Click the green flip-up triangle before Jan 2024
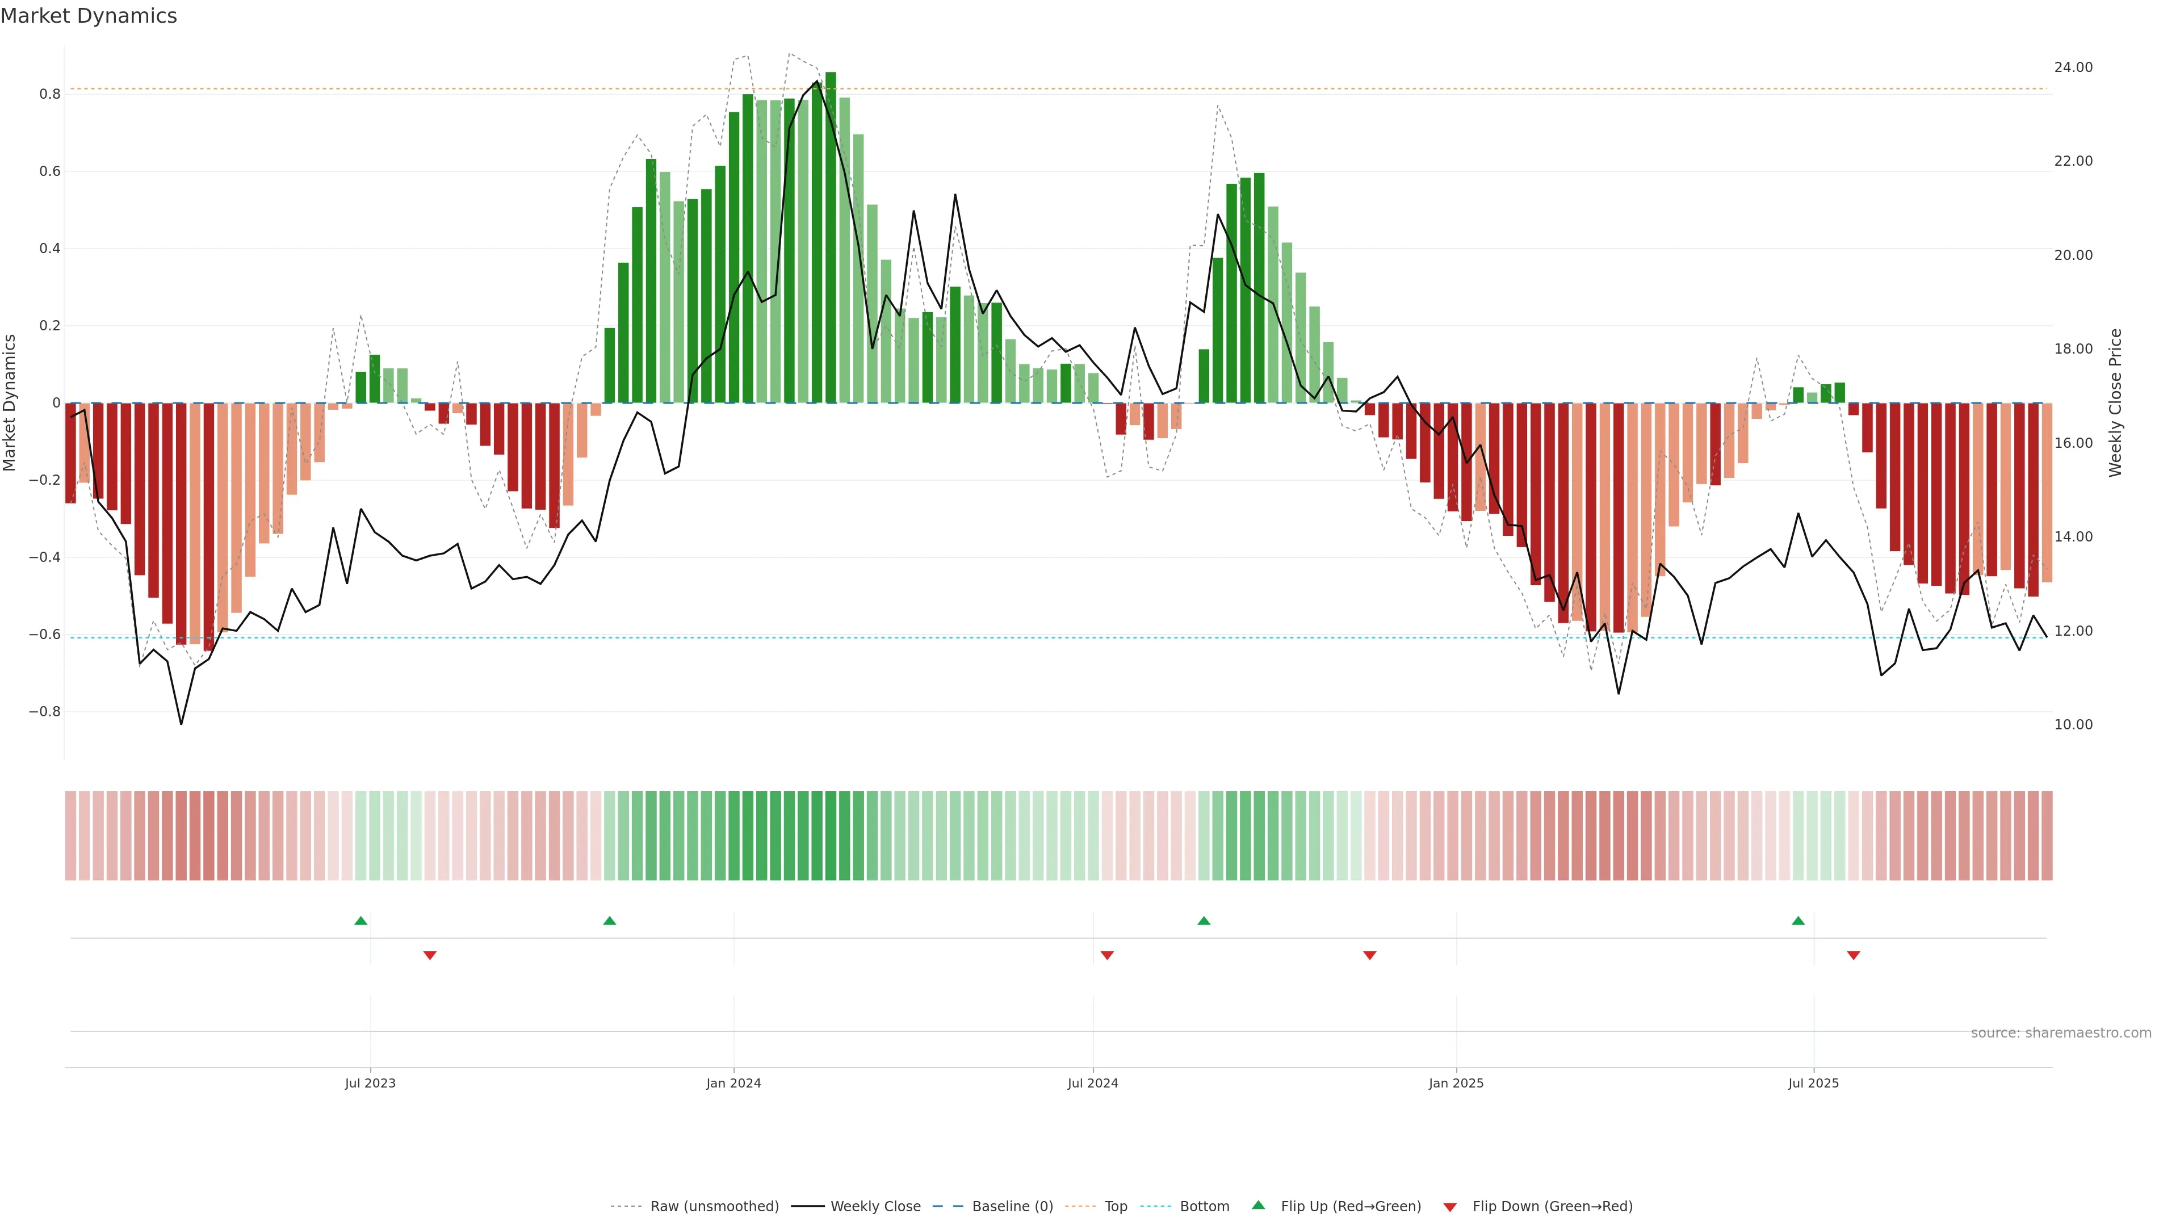Screen dimensions: 2180x1226 [x=609, y=921]
